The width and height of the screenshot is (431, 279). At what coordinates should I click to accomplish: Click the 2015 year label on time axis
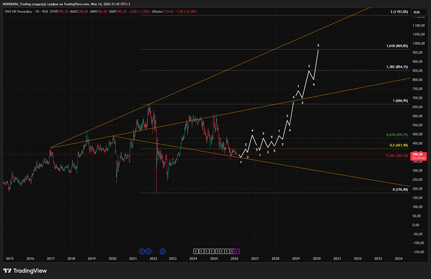pyautogui.click(x=9, y=259)
